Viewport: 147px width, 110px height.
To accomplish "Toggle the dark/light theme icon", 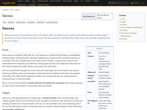I will point(143,3).
